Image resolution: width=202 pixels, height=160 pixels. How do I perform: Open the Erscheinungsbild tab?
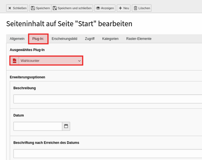pos(64,39)
